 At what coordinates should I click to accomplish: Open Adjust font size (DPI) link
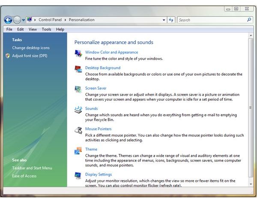30,56
